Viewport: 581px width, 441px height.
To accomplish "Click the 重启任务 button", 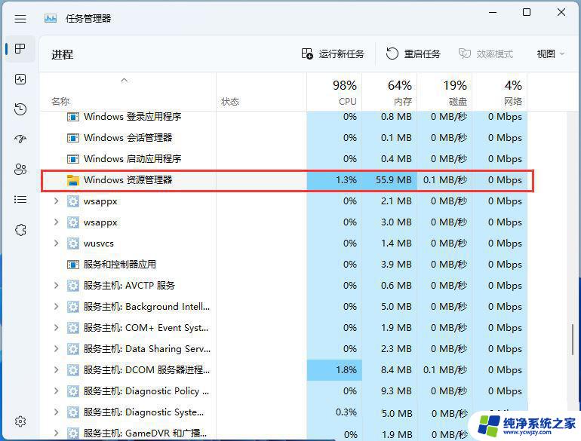I will pos(413,54).
